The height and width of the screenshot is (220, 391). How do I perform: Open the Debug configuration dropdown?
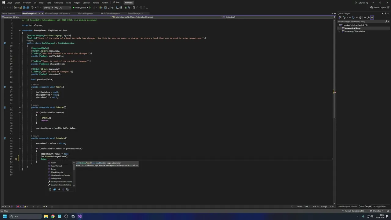(48, 8)
